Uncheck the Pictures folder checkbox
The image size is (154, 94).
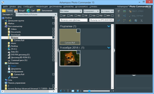click(53, 37)
